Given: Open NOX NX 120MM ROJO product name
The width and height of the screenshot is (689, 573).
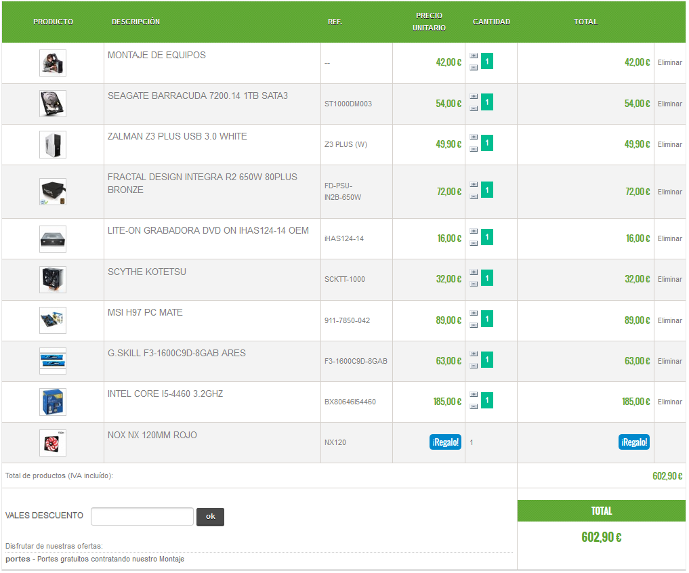Looking at the screenshot, I should point(152,436).
